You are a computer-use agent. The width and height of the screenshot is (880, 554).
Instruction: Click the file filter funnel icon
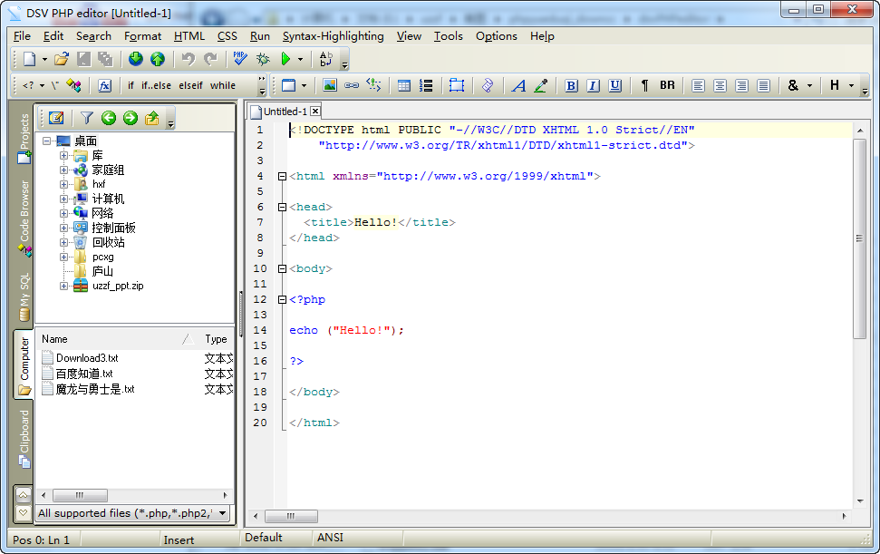pyautogui.click(x=86, y=118)
